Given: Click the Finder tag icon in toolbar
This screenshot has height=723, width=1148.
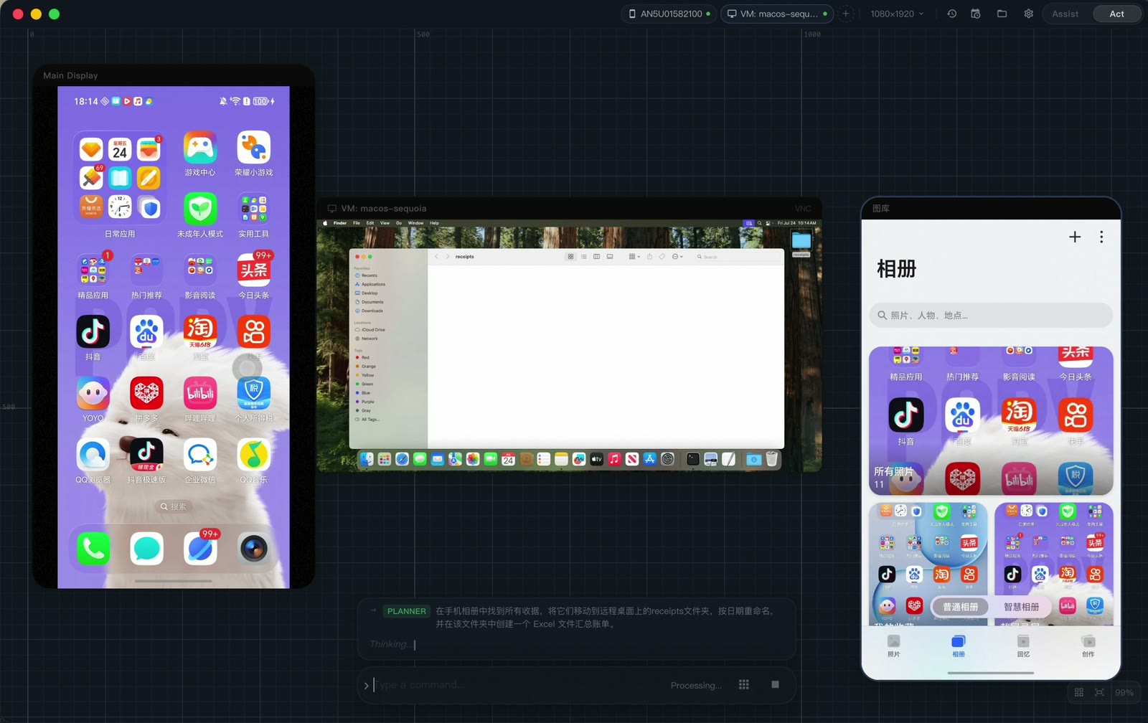Looking at the screenshot, I should click(x=662, y=256).
